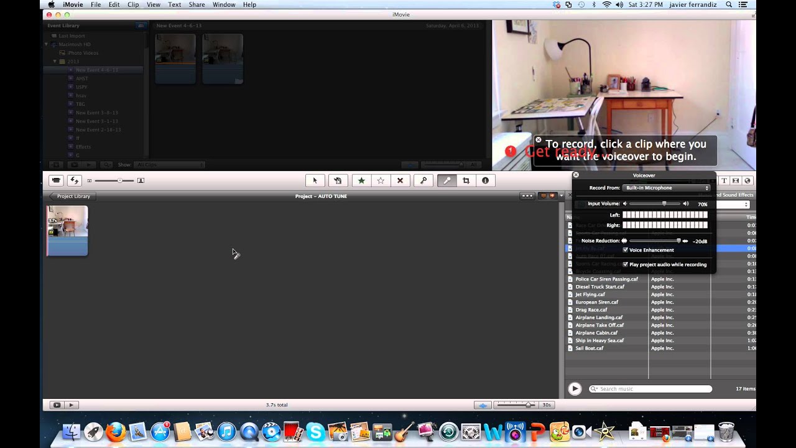Open the titles browser T icon
The height and width of the screenshot is (448, 796).
pyautogui.click(x=724, y=180)
